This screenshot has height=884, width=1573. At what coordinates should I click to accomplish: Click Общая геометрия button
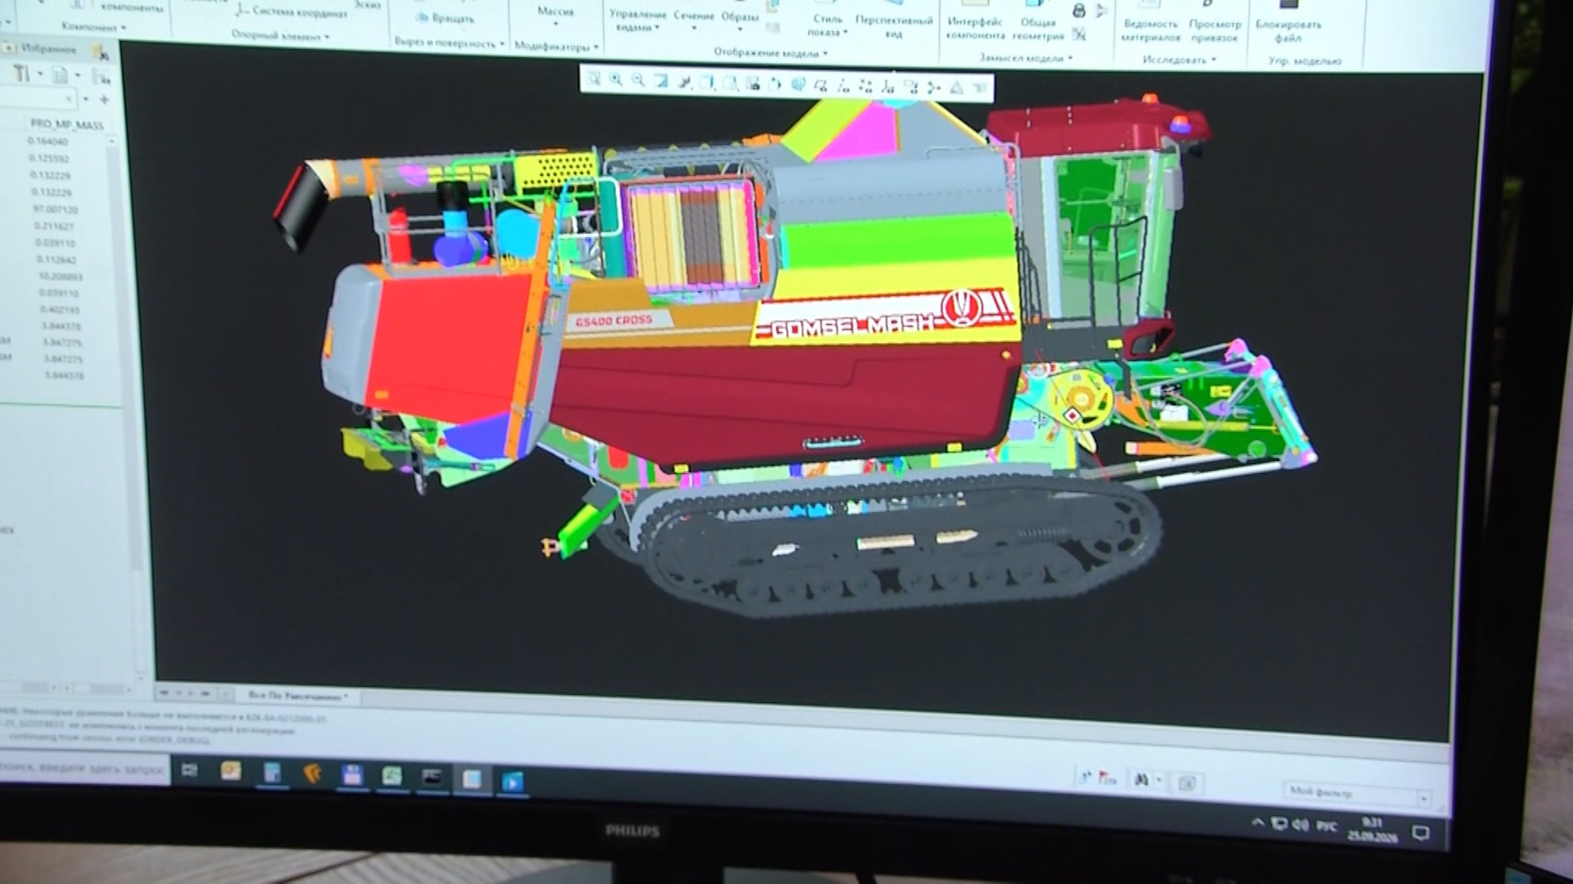(1038, 29)
